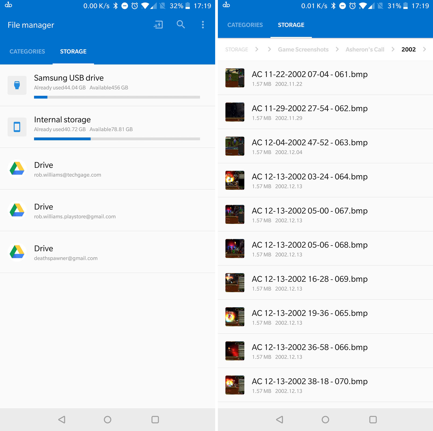Image resolution: width=433 pixels, height=431 pixels.
Task: Open thumbnail of AC 12-13-2002 03-24 - 064.bmp
Action: [235, 180]
